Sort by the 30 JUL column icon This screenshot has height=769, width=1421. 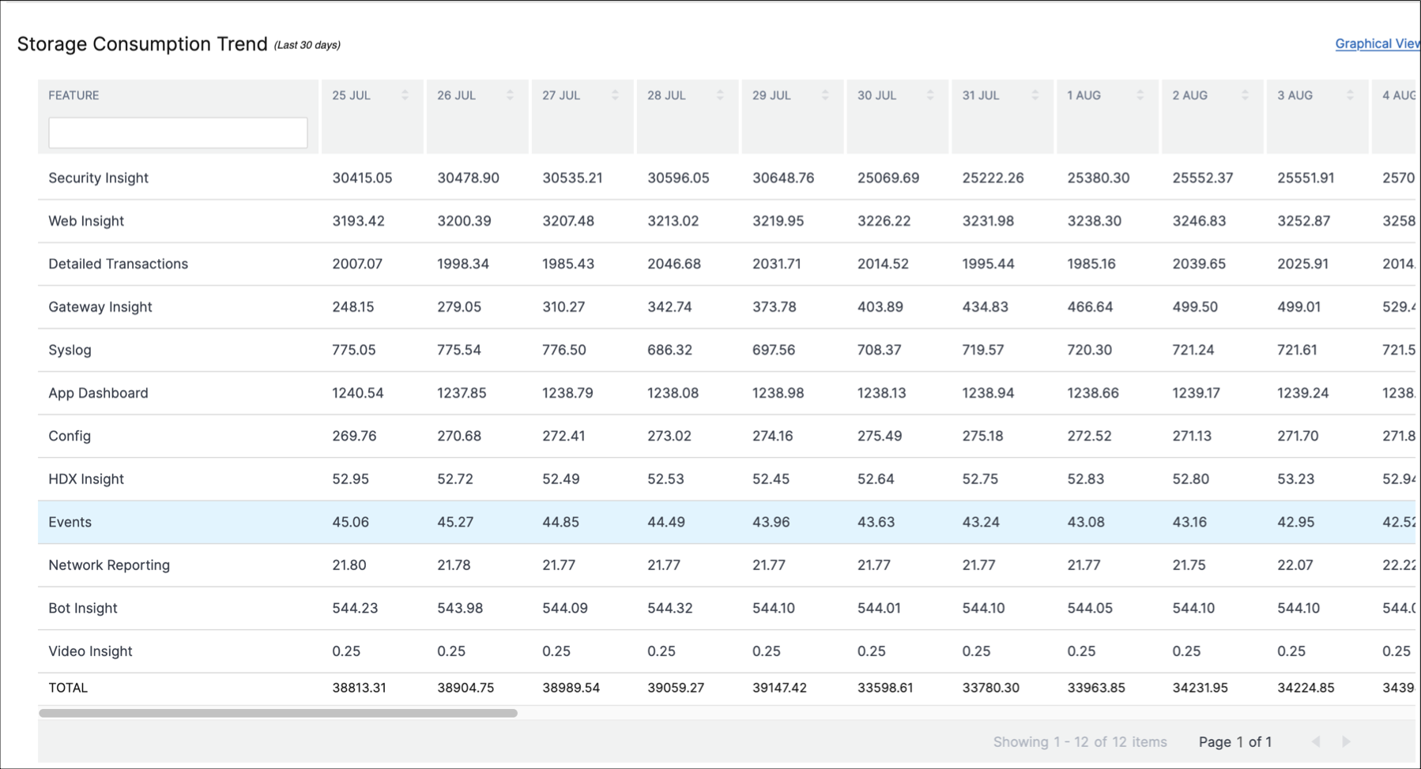click(930, 96)
